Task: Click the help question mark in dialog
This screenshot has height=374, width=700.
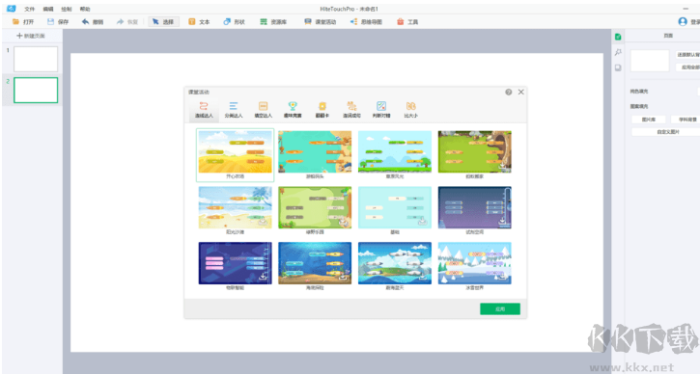Action: 509,92
